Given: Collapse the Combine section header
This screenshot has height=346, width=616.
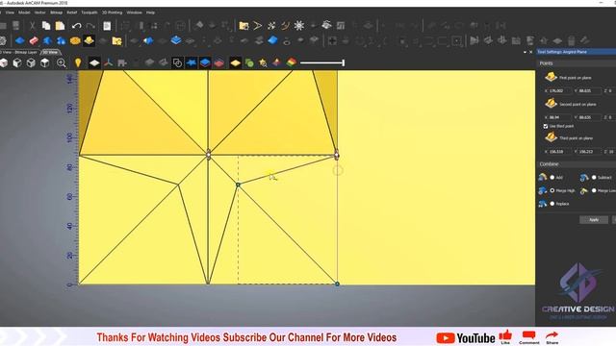Looking at the screenshot, I should 576,164.
